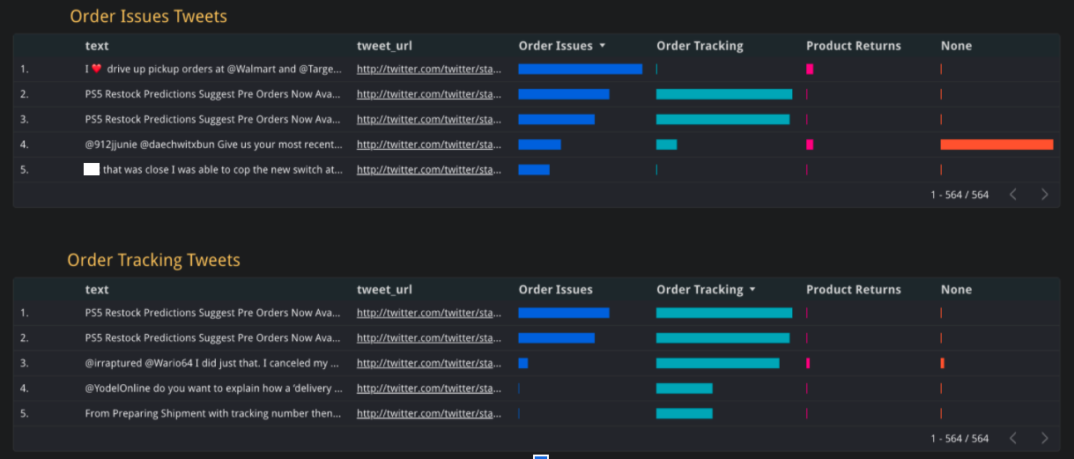Open tweet link for @irraptured @Wario64 row
This screenshot has width=1074, height=459.
click(429, 363)
